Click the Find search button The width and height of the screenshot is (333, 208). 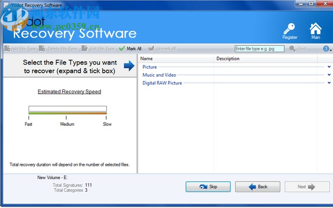tap(298, 49)
